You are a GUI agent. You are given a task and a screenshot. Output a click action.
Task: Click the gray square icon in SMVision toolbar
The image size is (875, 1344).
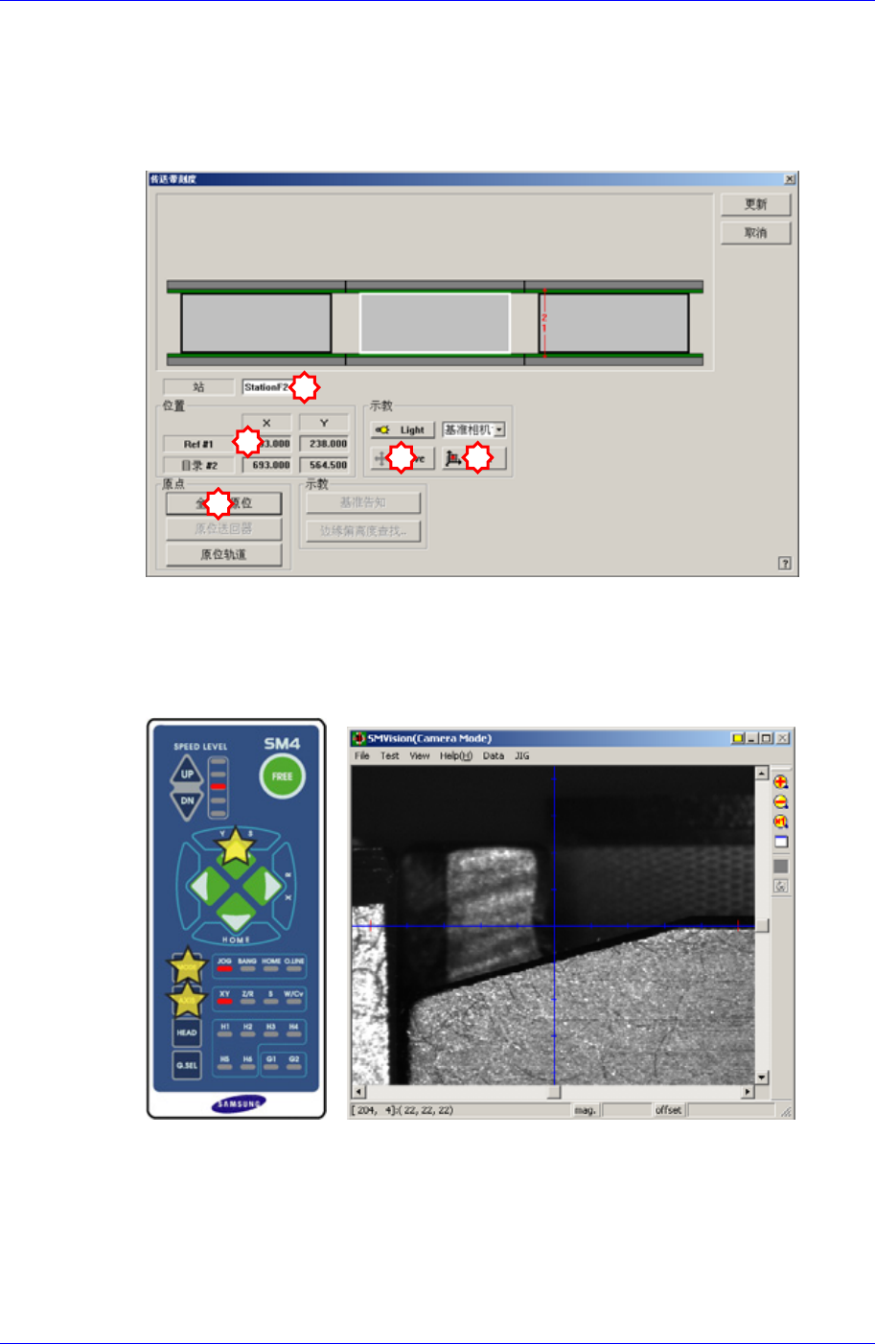click(781, 867)
